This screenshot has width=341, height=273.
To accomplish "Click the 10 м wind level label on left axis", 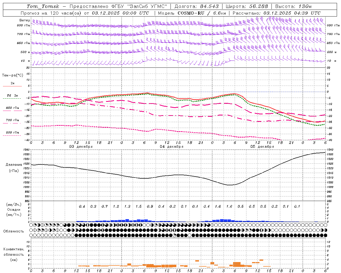I will pos(26,61).
